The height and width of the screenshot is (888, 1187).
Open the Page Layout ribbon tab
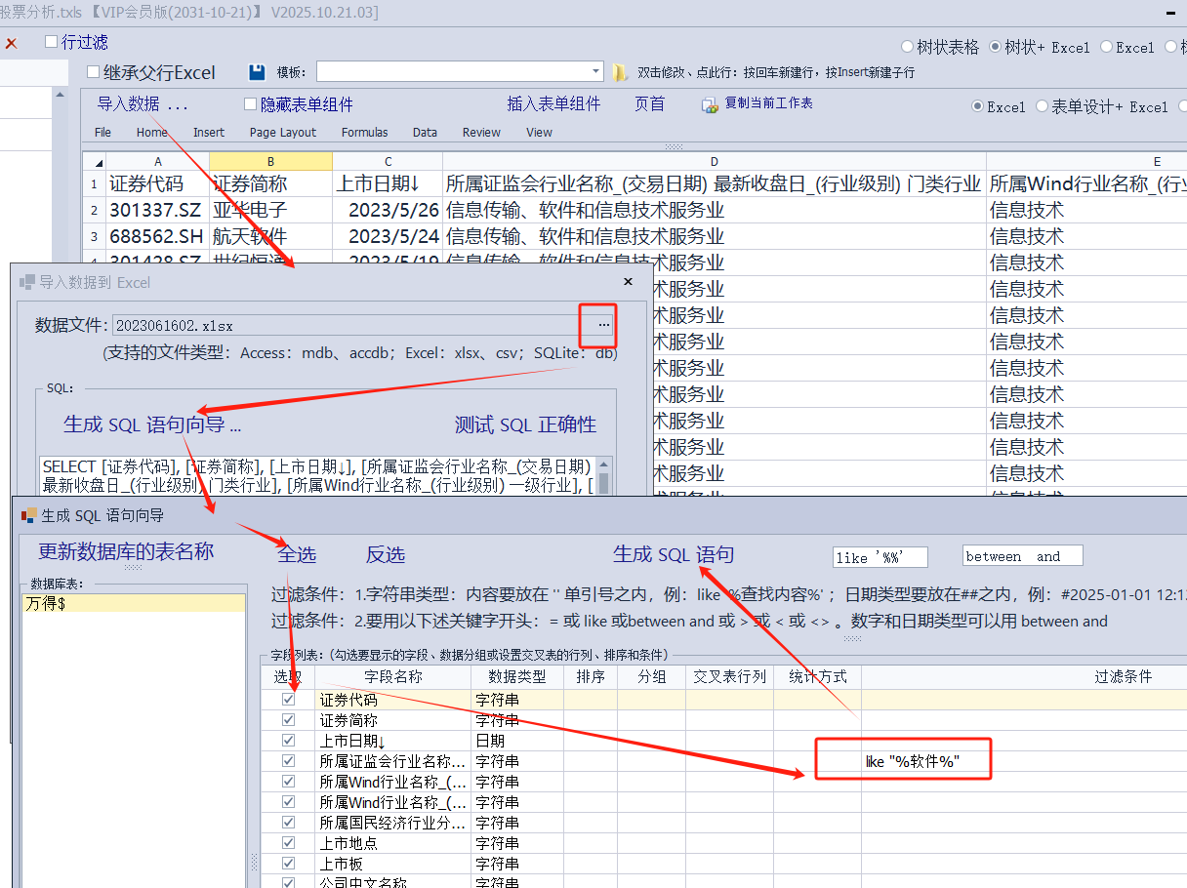[x=283, y=133]
